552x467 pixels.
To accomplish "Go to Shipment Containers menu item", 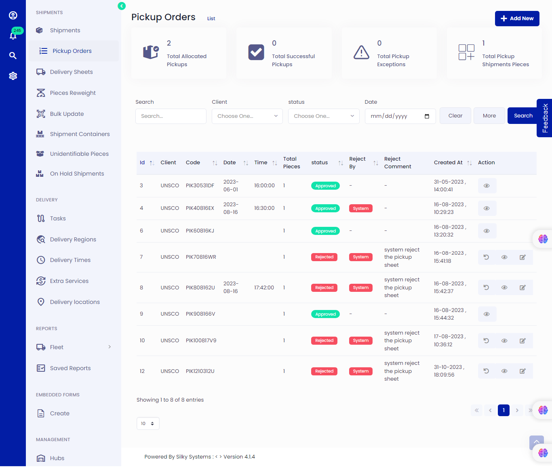I will [80, 134].
